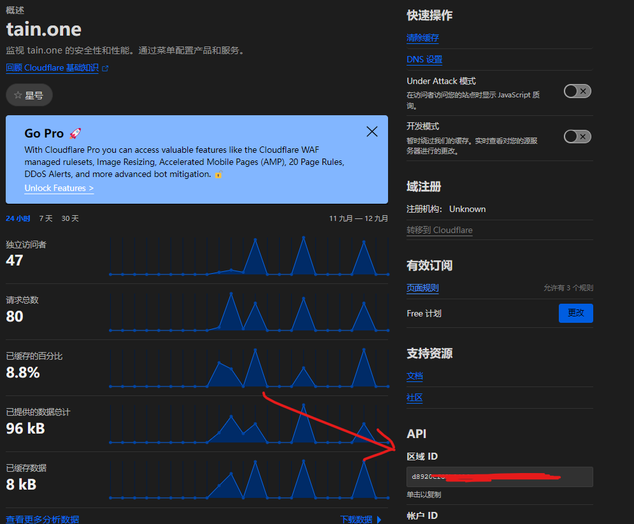Click the 已提供的数据总计 value 96 kB
634x524 pixels.
25,428
